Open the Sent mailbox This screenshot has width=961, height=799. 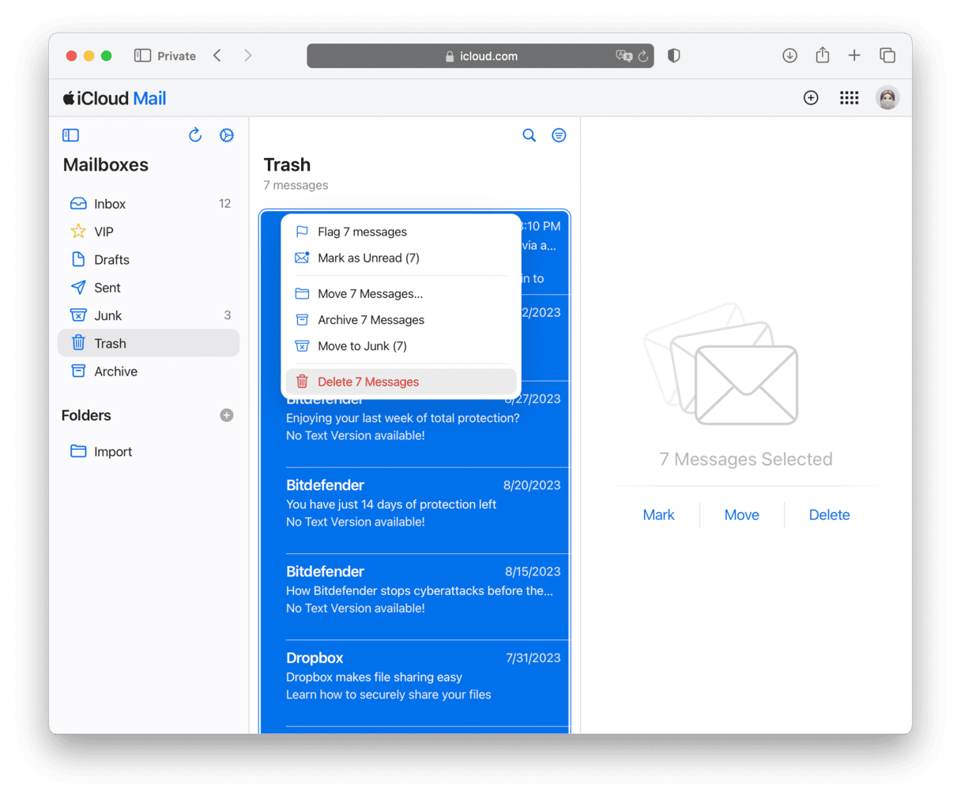tap(149, 288)
